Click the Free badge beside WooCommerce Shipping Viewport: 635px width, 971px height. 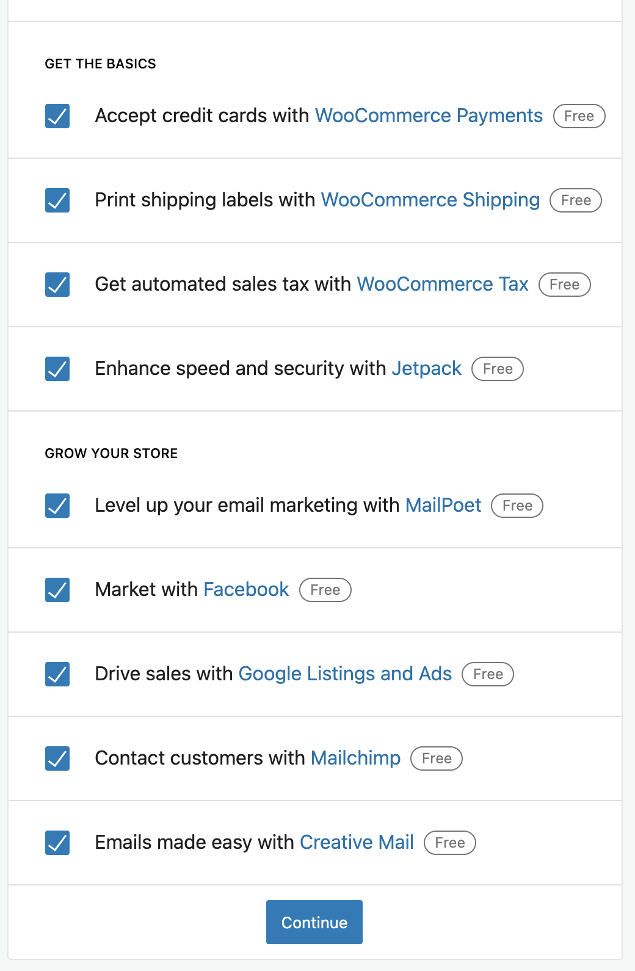[x=576, y=200]
